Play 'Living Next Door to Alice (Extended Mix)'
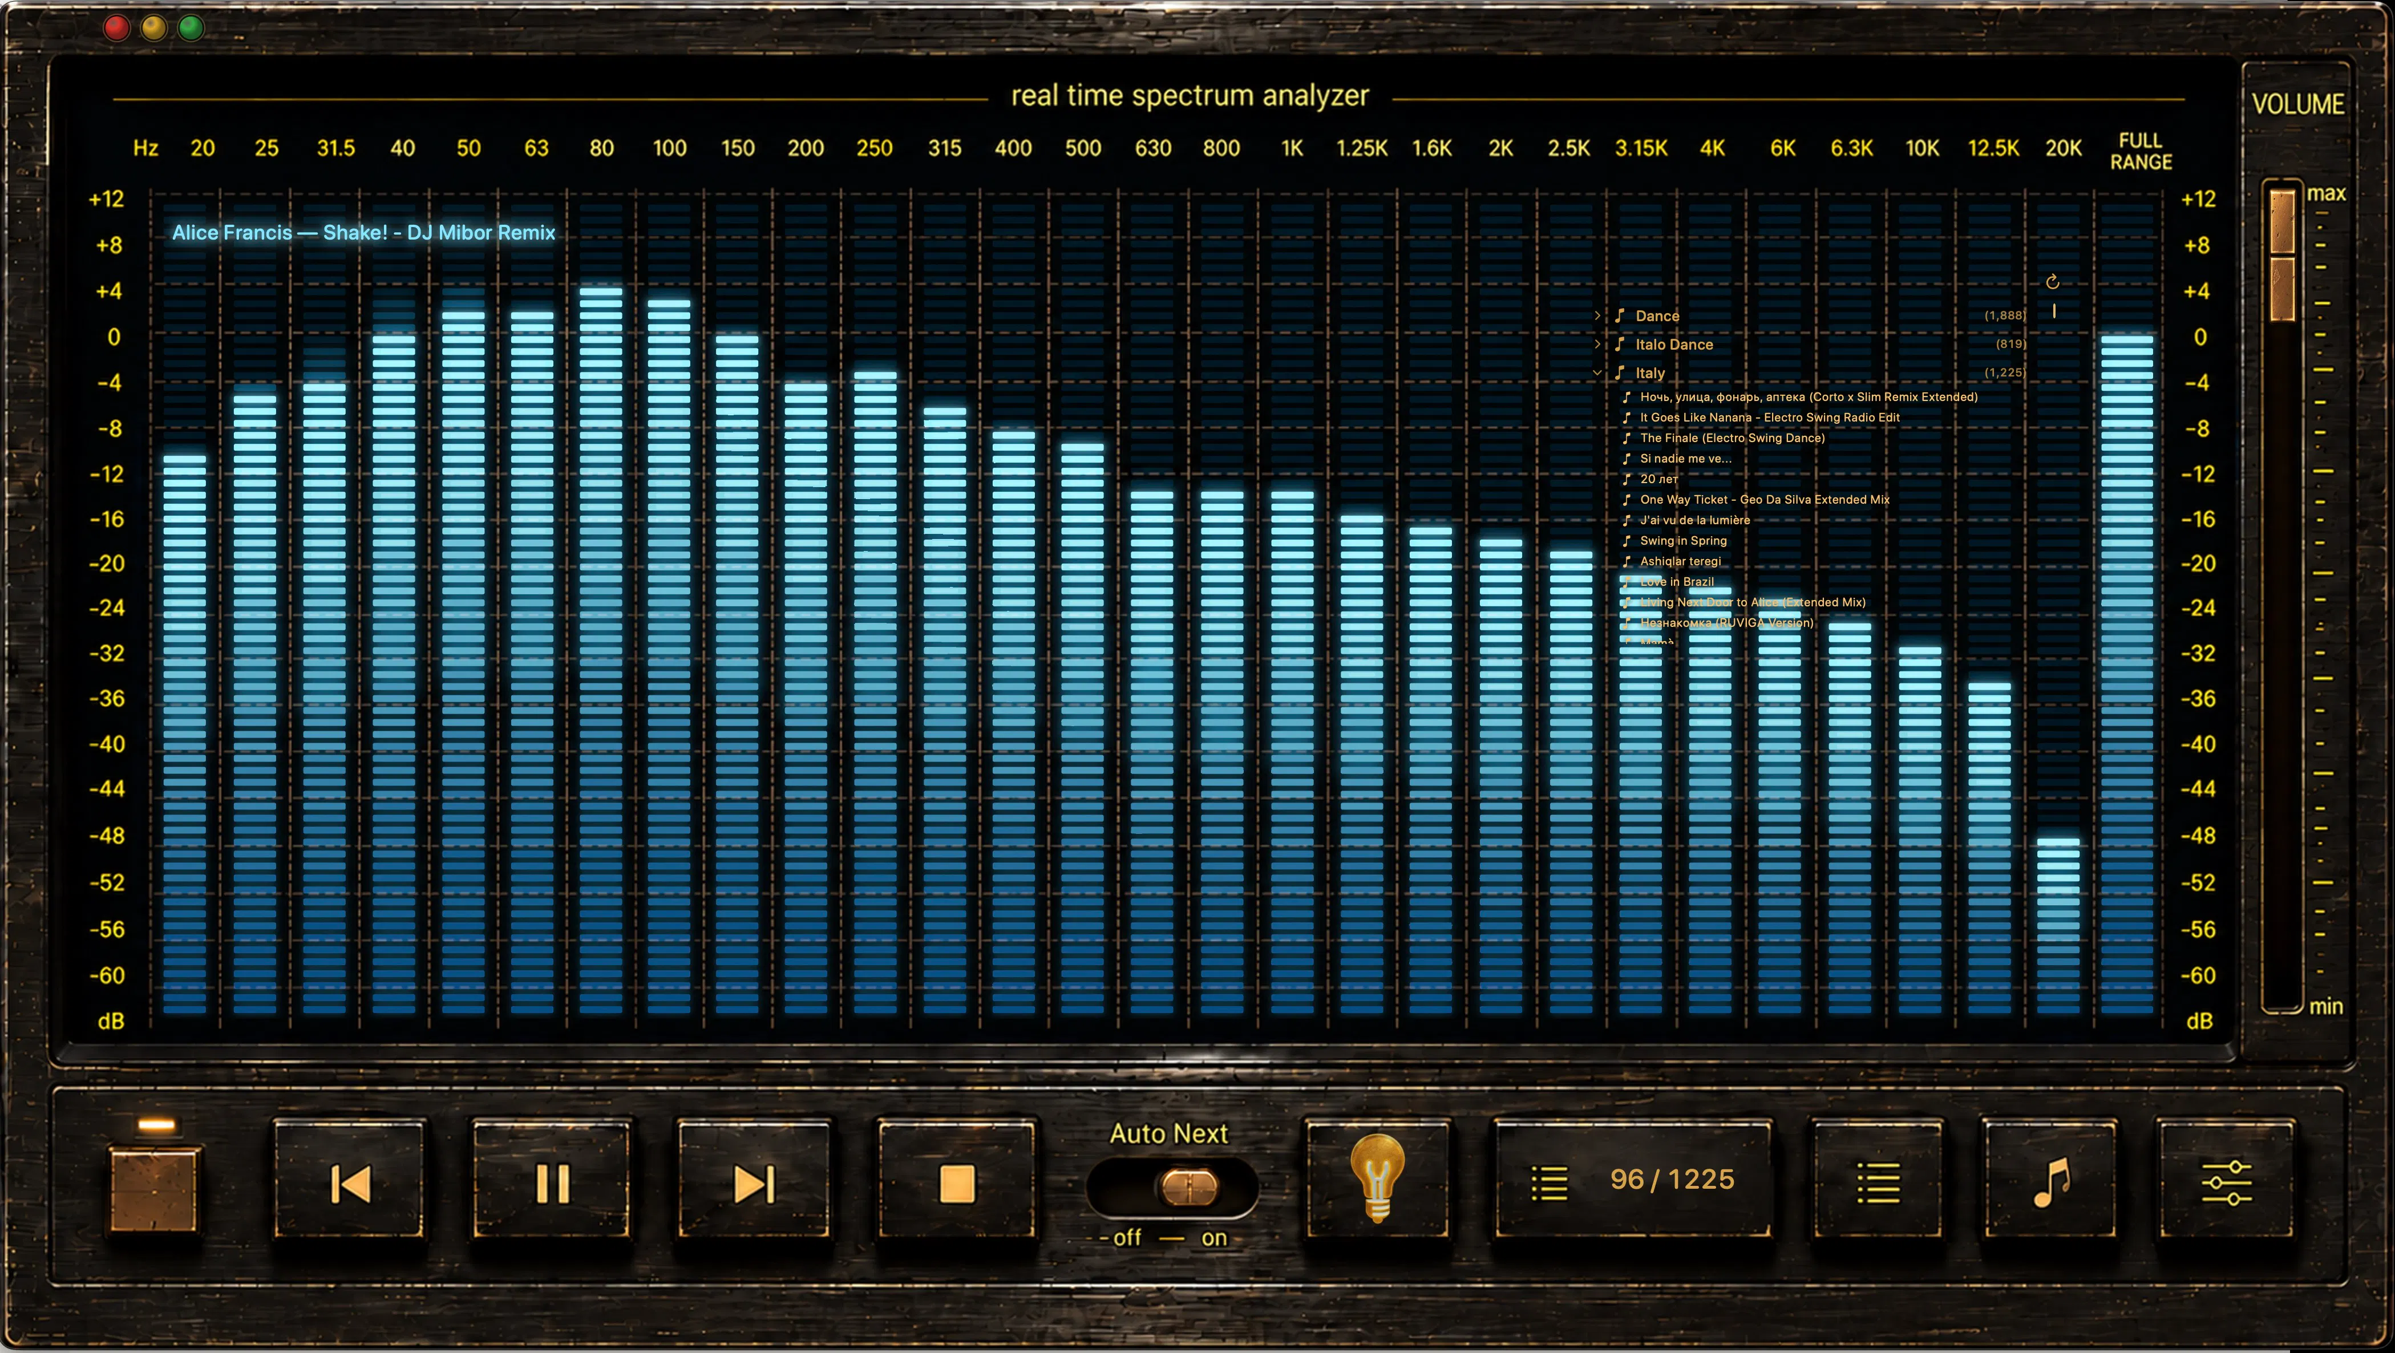The width and height of the screenshot is (2395, 1353). coord(1753,602)
